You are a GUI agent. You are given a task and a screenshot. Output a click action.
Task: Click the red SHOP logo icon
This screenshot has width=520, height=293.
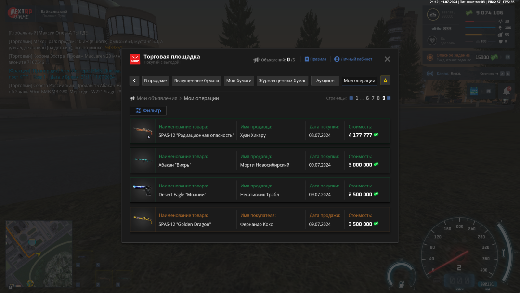(x=135, y=59)
